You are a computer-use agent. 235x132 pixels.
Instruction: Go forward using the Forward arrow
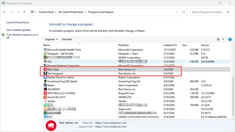point(12,12)
